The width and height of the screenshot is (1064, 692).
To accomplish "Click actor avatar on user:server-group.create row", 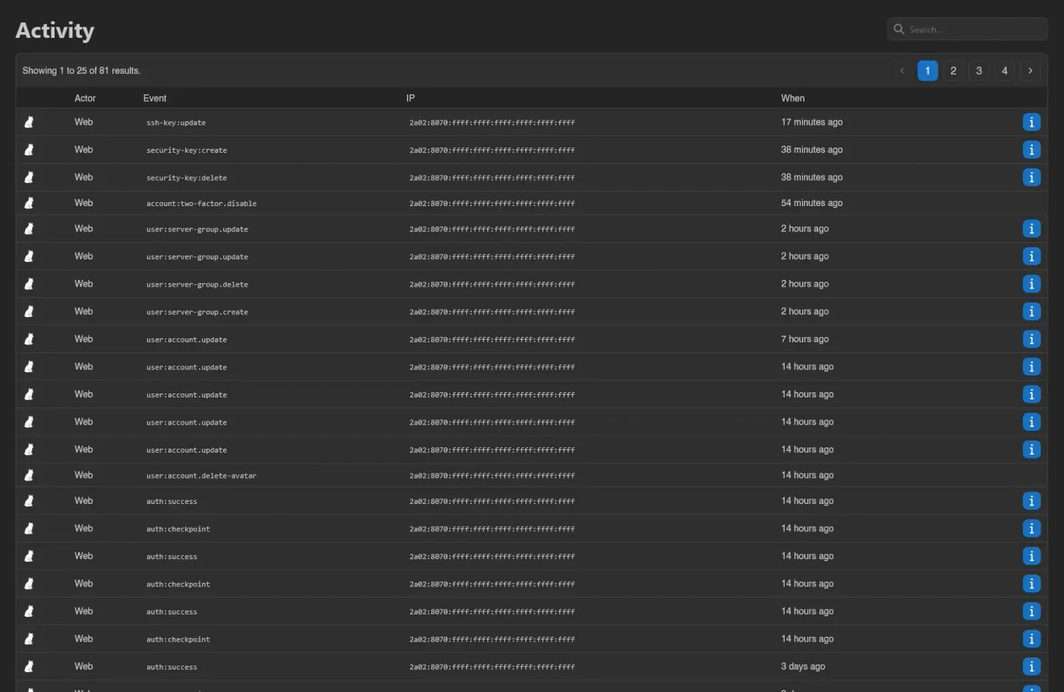I will 29,312.
